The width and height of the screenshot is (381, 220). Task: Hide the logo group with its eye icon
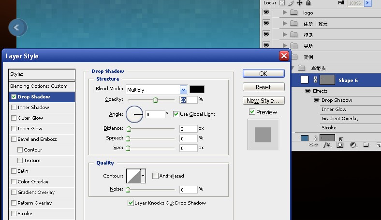(x=266, y=12)
